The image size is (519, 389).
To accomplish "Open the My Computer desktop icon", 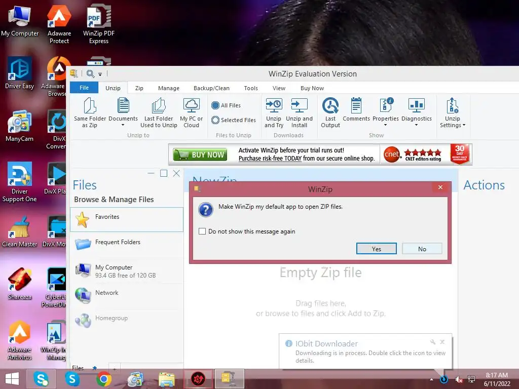I will tap(20, 20).
